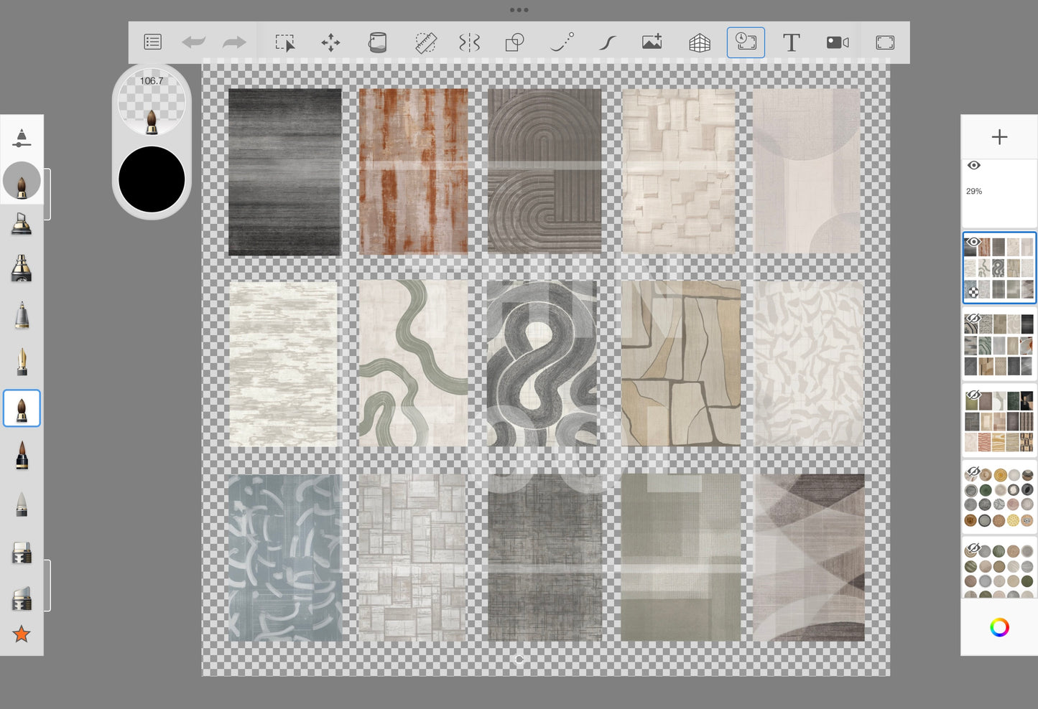The height and width of the screenshot is (709, 1038).
Task: Adjust brush size puck showing 106.7
Action: point(152,103)
